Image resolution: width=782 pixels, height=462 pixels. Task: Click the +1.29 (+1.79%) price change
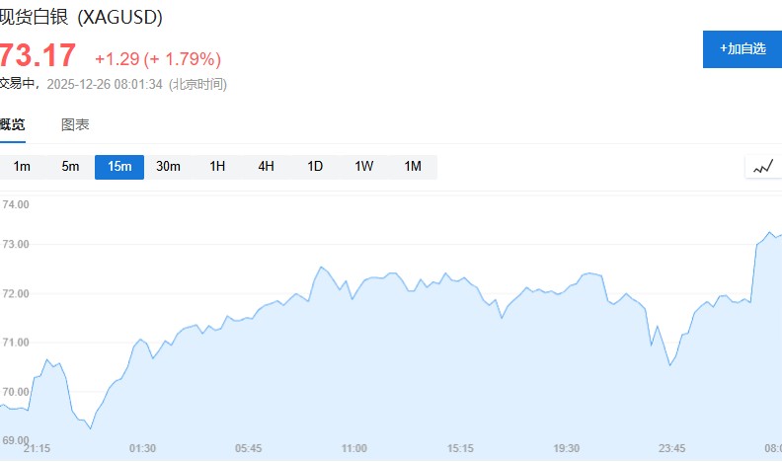point(158,58)
